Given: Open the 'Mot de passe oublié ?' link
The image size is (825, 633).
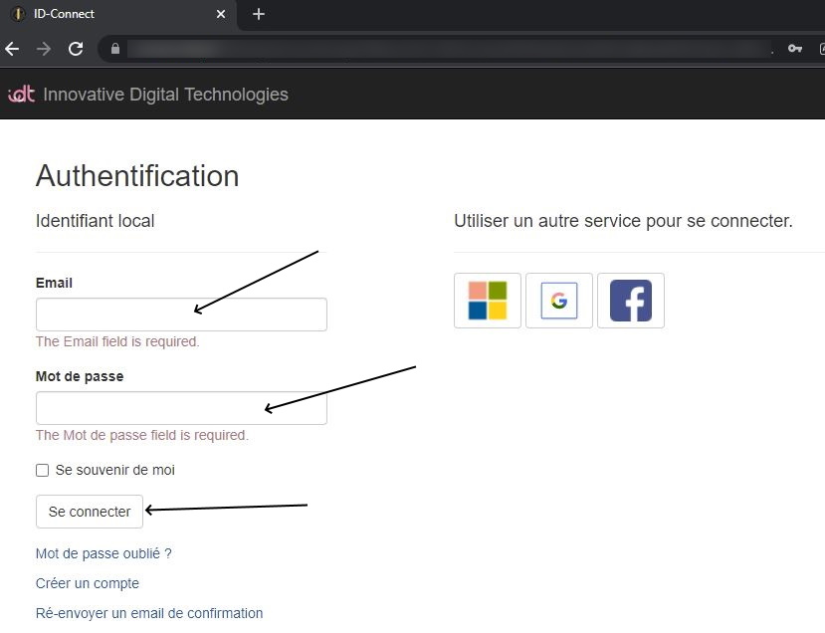Looking at the screenshot, I should pyautogui.click(x=103, y=553).
